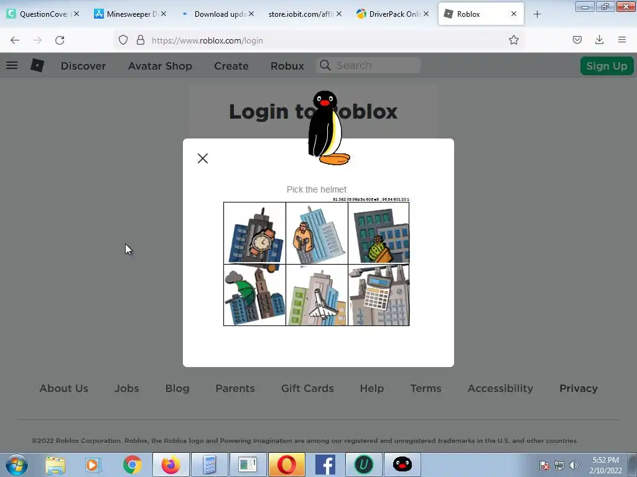Image resolution: width=637 pixels, height=477 pixels.
Task: Open the Robux nav item
Action: point(287,66)
